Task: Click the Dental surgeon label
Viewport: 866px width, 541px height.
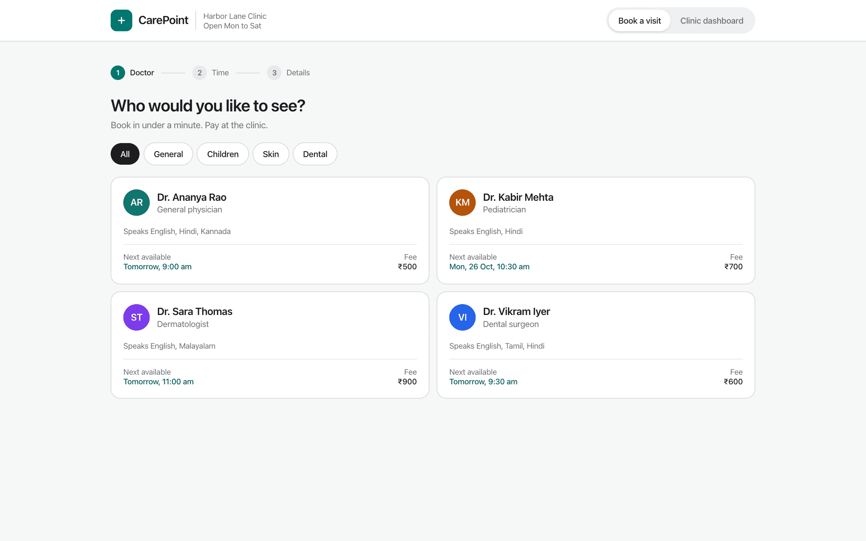Action: [511, 324]
